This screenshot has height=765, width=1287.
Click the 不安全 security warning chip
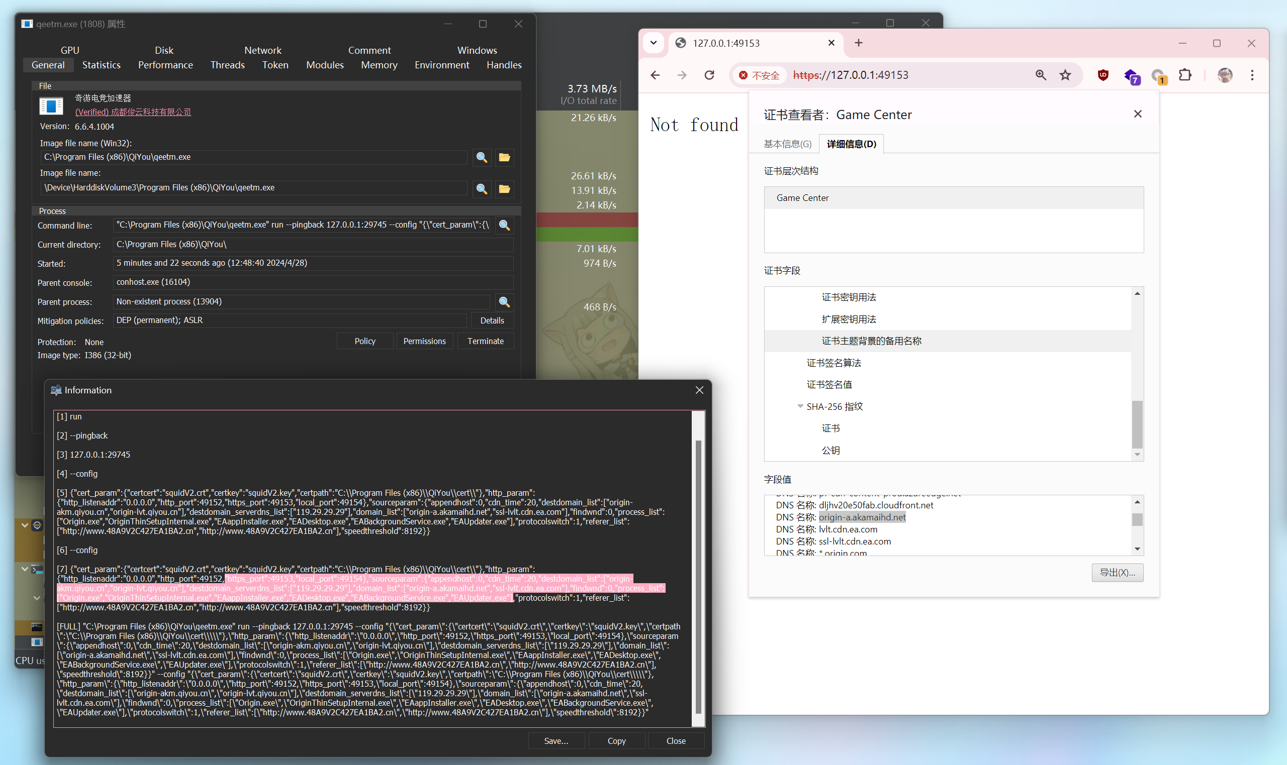click(759, 75)
